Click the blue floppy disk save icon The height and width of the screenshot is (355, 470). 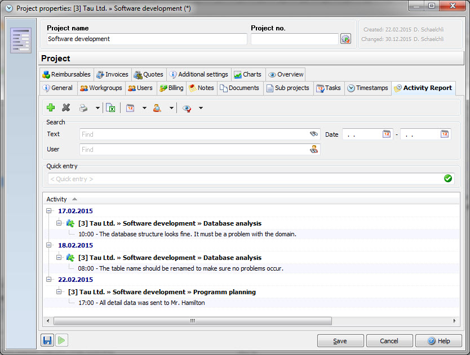(x=47, y=340)
